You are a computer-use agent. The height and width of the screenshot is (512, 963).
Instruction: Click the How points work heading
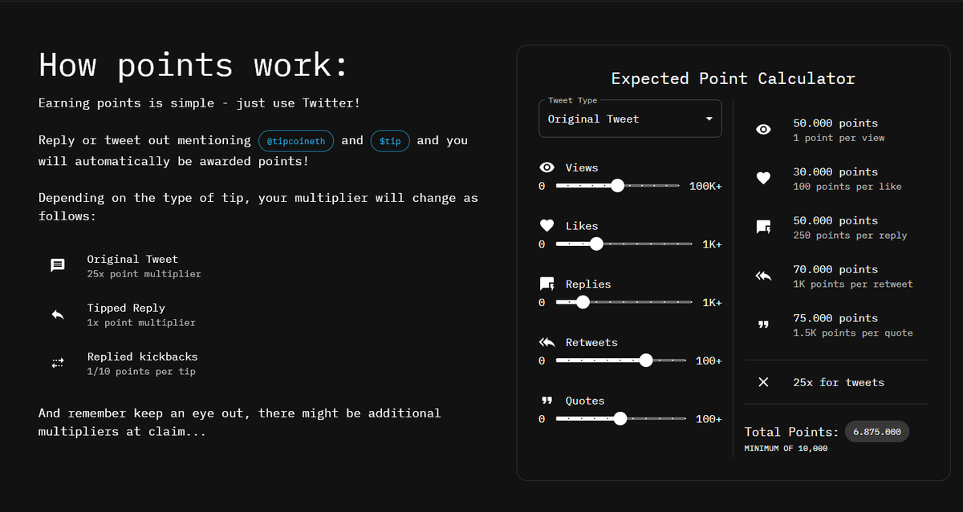[193, 64]
